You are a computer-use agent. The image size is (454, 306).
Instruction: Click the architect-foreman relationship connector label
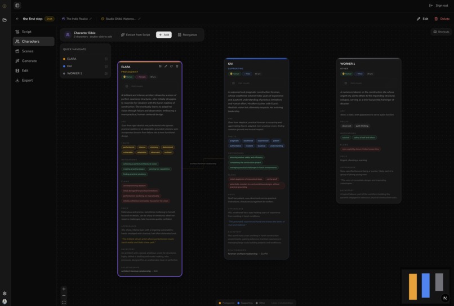coord(203,164)
